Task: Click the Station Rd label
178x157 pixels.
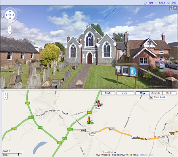Action: tap(143, 139)
